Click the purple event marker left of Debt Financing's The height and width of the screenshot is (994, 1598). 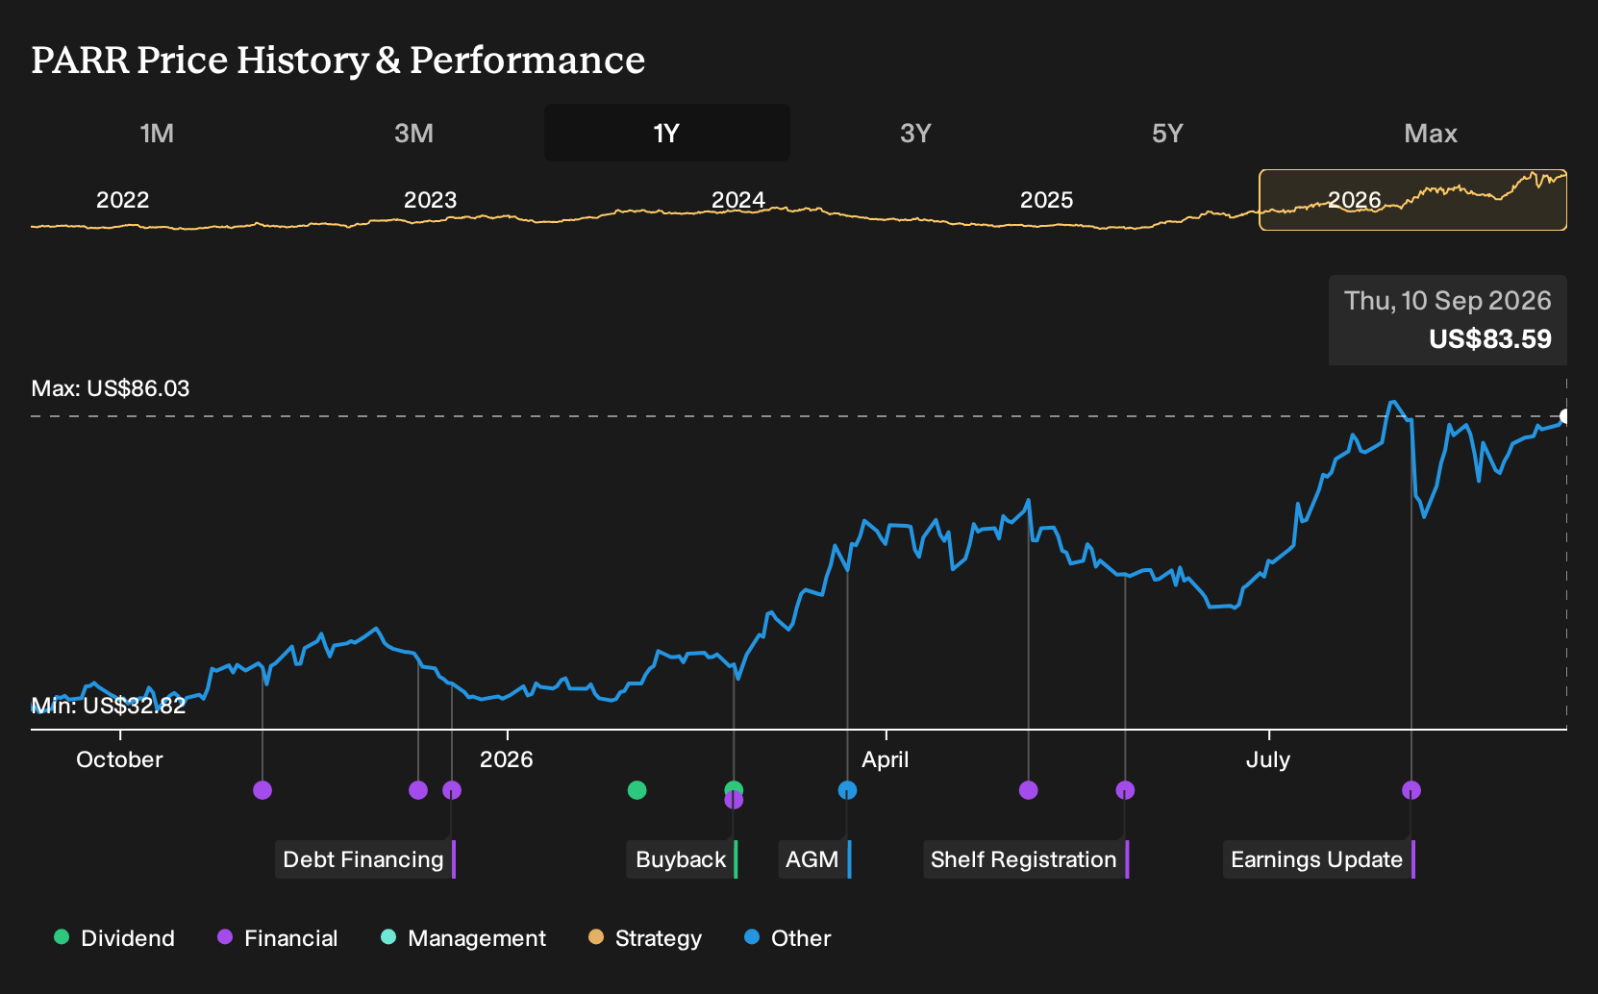pyautogui.click(x=418, y=790)
